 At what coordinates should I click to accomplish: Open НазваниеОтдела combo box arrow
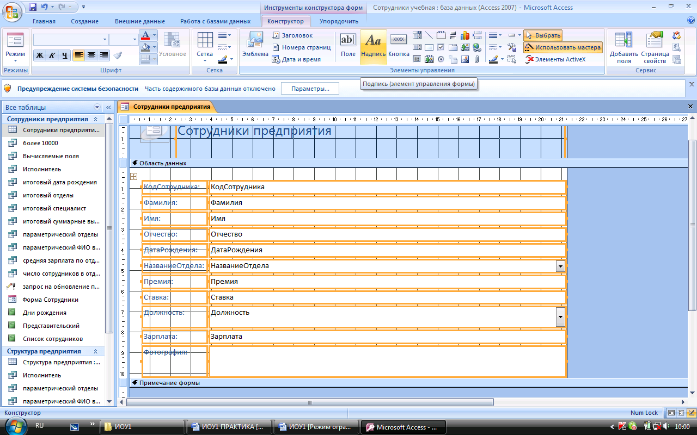(560, 266)
